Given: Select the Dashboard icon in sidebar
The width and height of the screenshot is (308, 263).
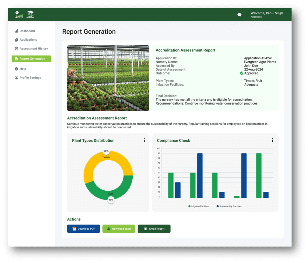Looking at the screenshot, I should [16, 31].
